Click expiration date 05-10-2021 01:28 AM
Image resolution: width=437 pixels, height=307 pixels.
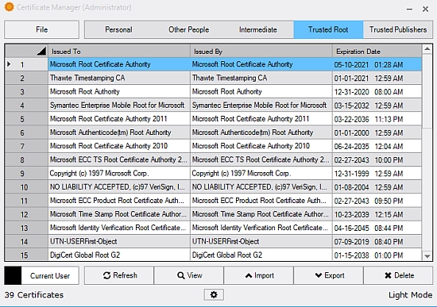(377, 64)
